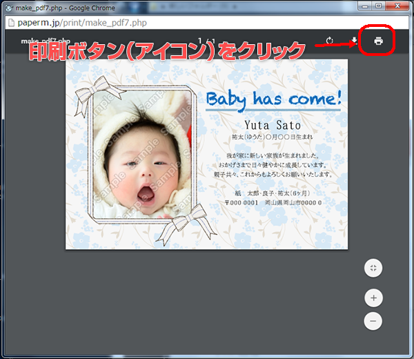Image resolution: width=414 pixels, height=359 pixels.
Task: Select the 1 / 1 page number indicator
Action: tap(205, 40)
